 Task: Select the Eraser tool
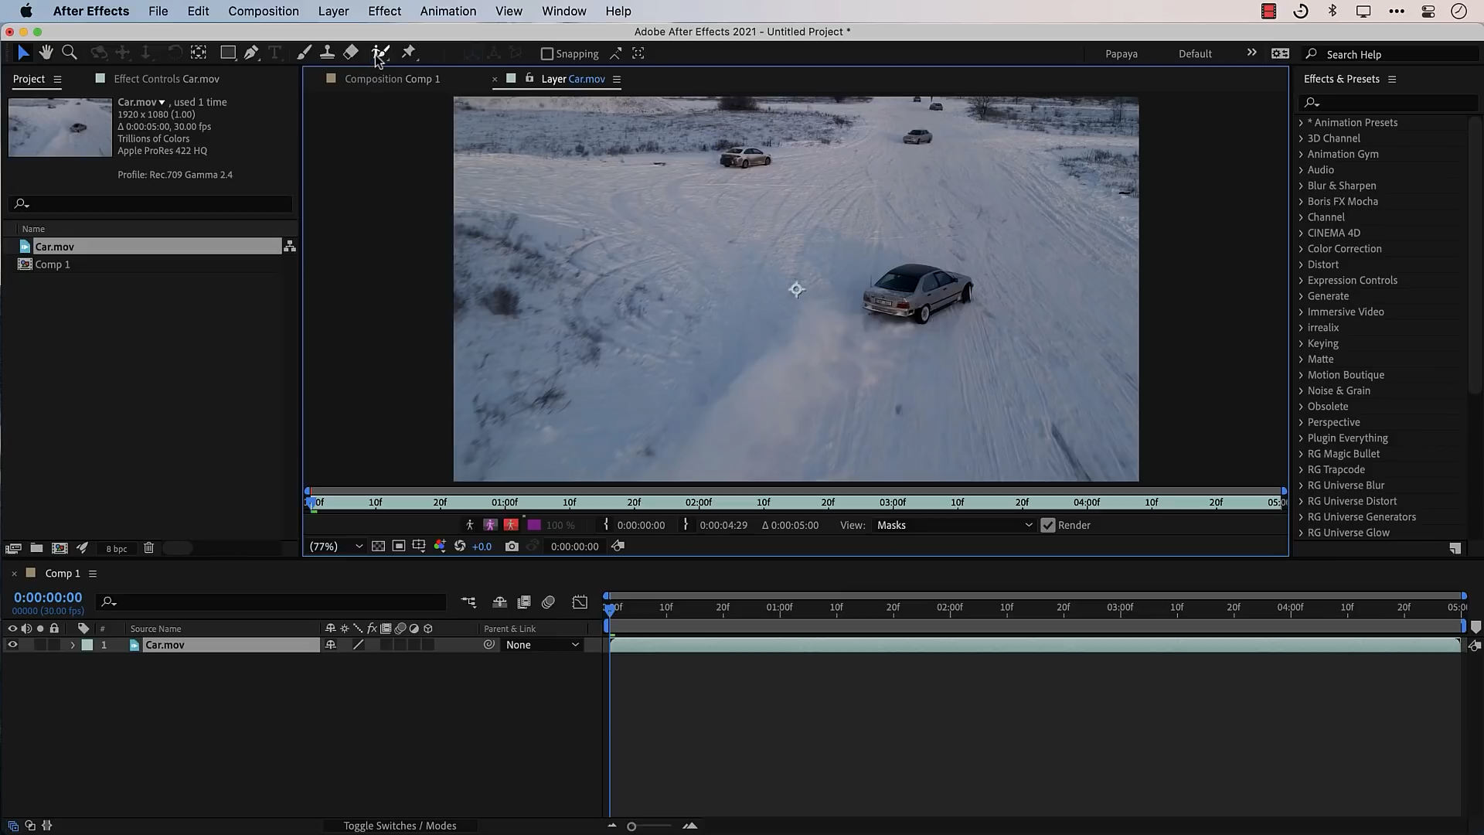(x=351, y=53)
